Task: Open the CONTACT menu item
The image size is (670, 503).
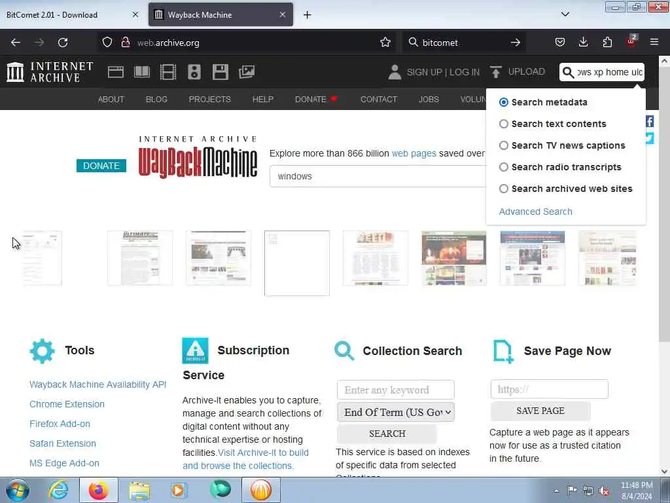Action: (379, 100)
